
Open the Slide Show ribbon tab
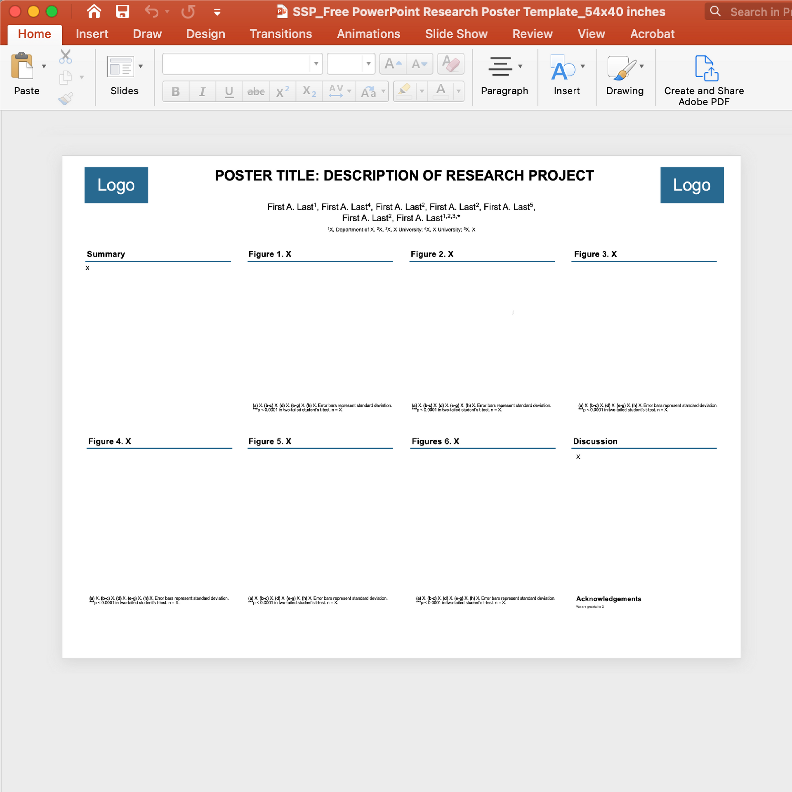click(x=456, y=34)
